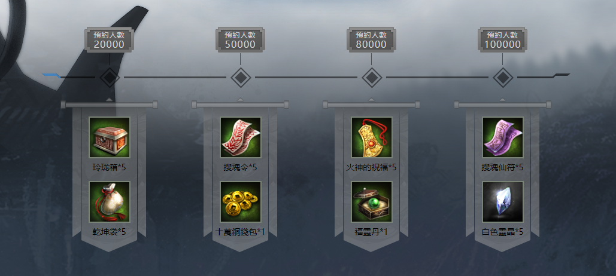Click the 白色靈晶*5 reward label

pos(502,232)
